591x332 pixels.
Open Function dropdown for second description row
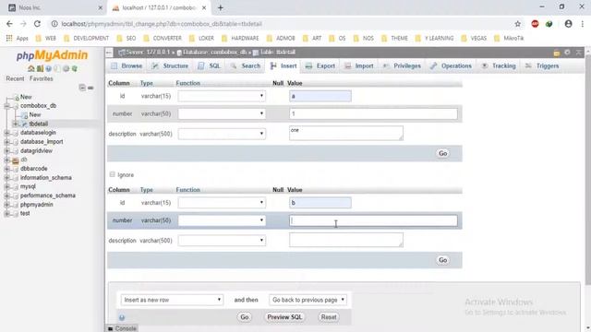222,240
